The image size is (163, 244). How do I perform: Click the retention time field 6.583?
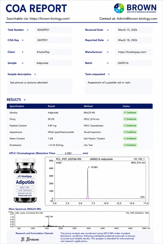(69, 153)
